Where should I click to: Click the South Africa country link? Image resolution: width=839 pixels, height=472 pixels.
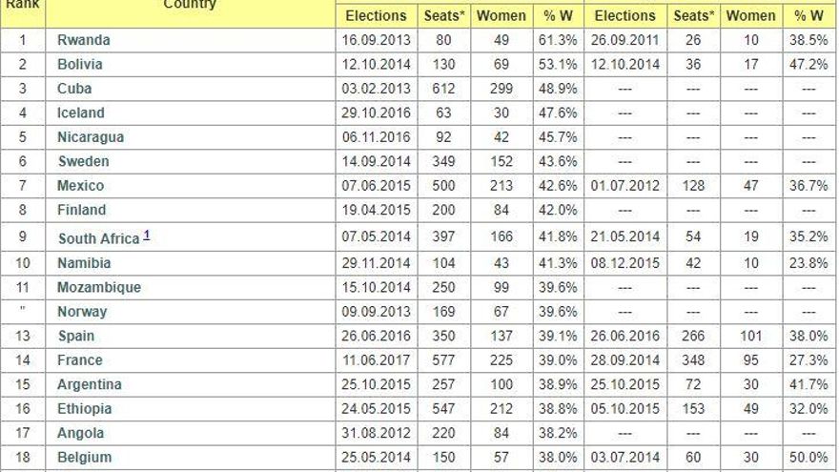(99, 238)
